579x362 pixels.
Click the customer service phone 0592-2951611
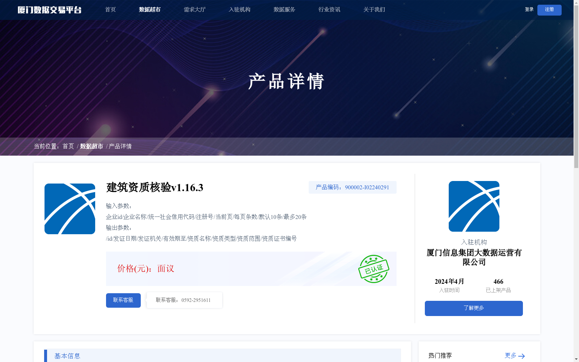click(196, 300)
